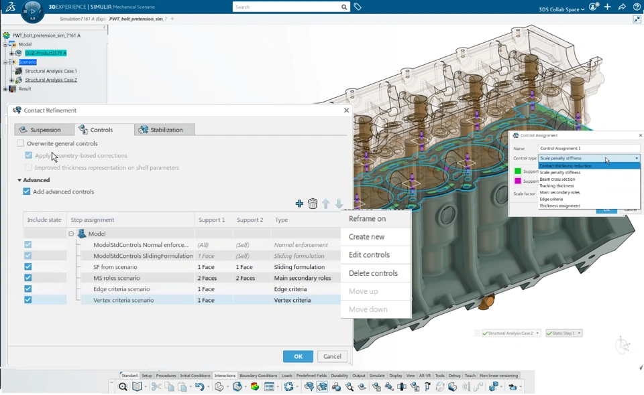Click the trash delete icon above table
644x395 pixels.
point(313,204)
